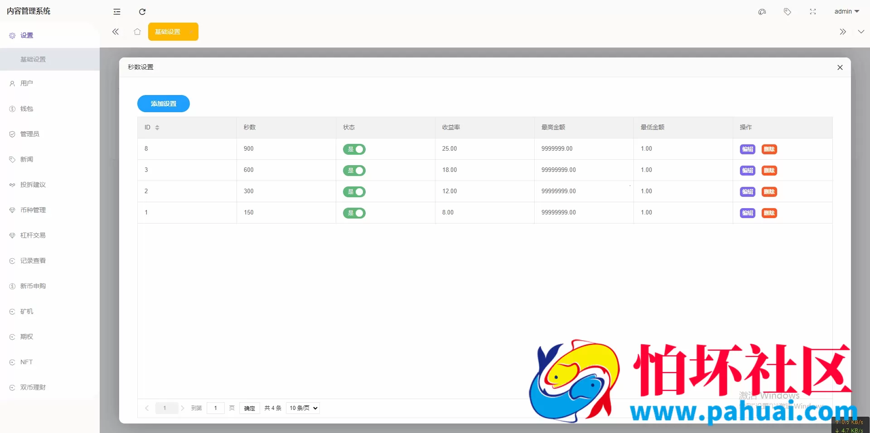Click the 内容管理系统 title

coord(29,11)
